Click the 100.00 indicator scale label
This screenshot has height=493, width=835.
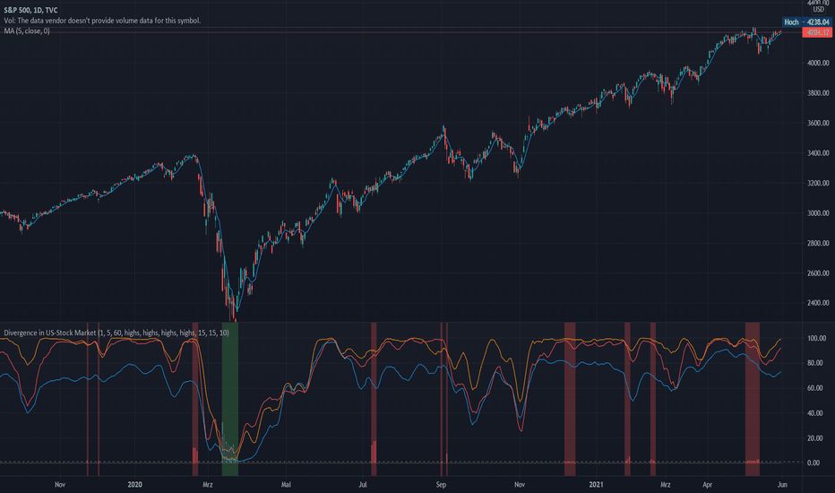click(x=817, y=338)
